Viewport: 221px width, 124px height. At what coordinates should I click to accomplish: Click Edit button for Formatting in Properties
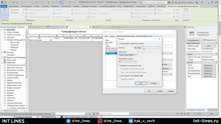[x=208, y=73]
